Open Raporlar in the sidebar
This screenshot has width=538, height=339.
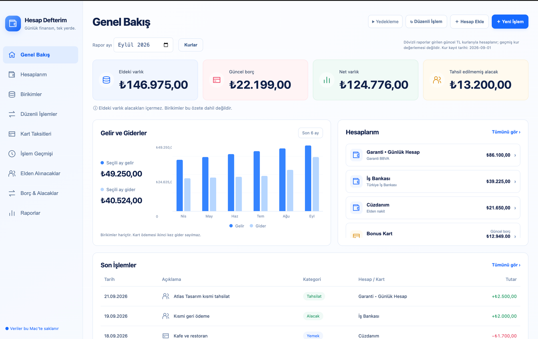pos(41,213)
